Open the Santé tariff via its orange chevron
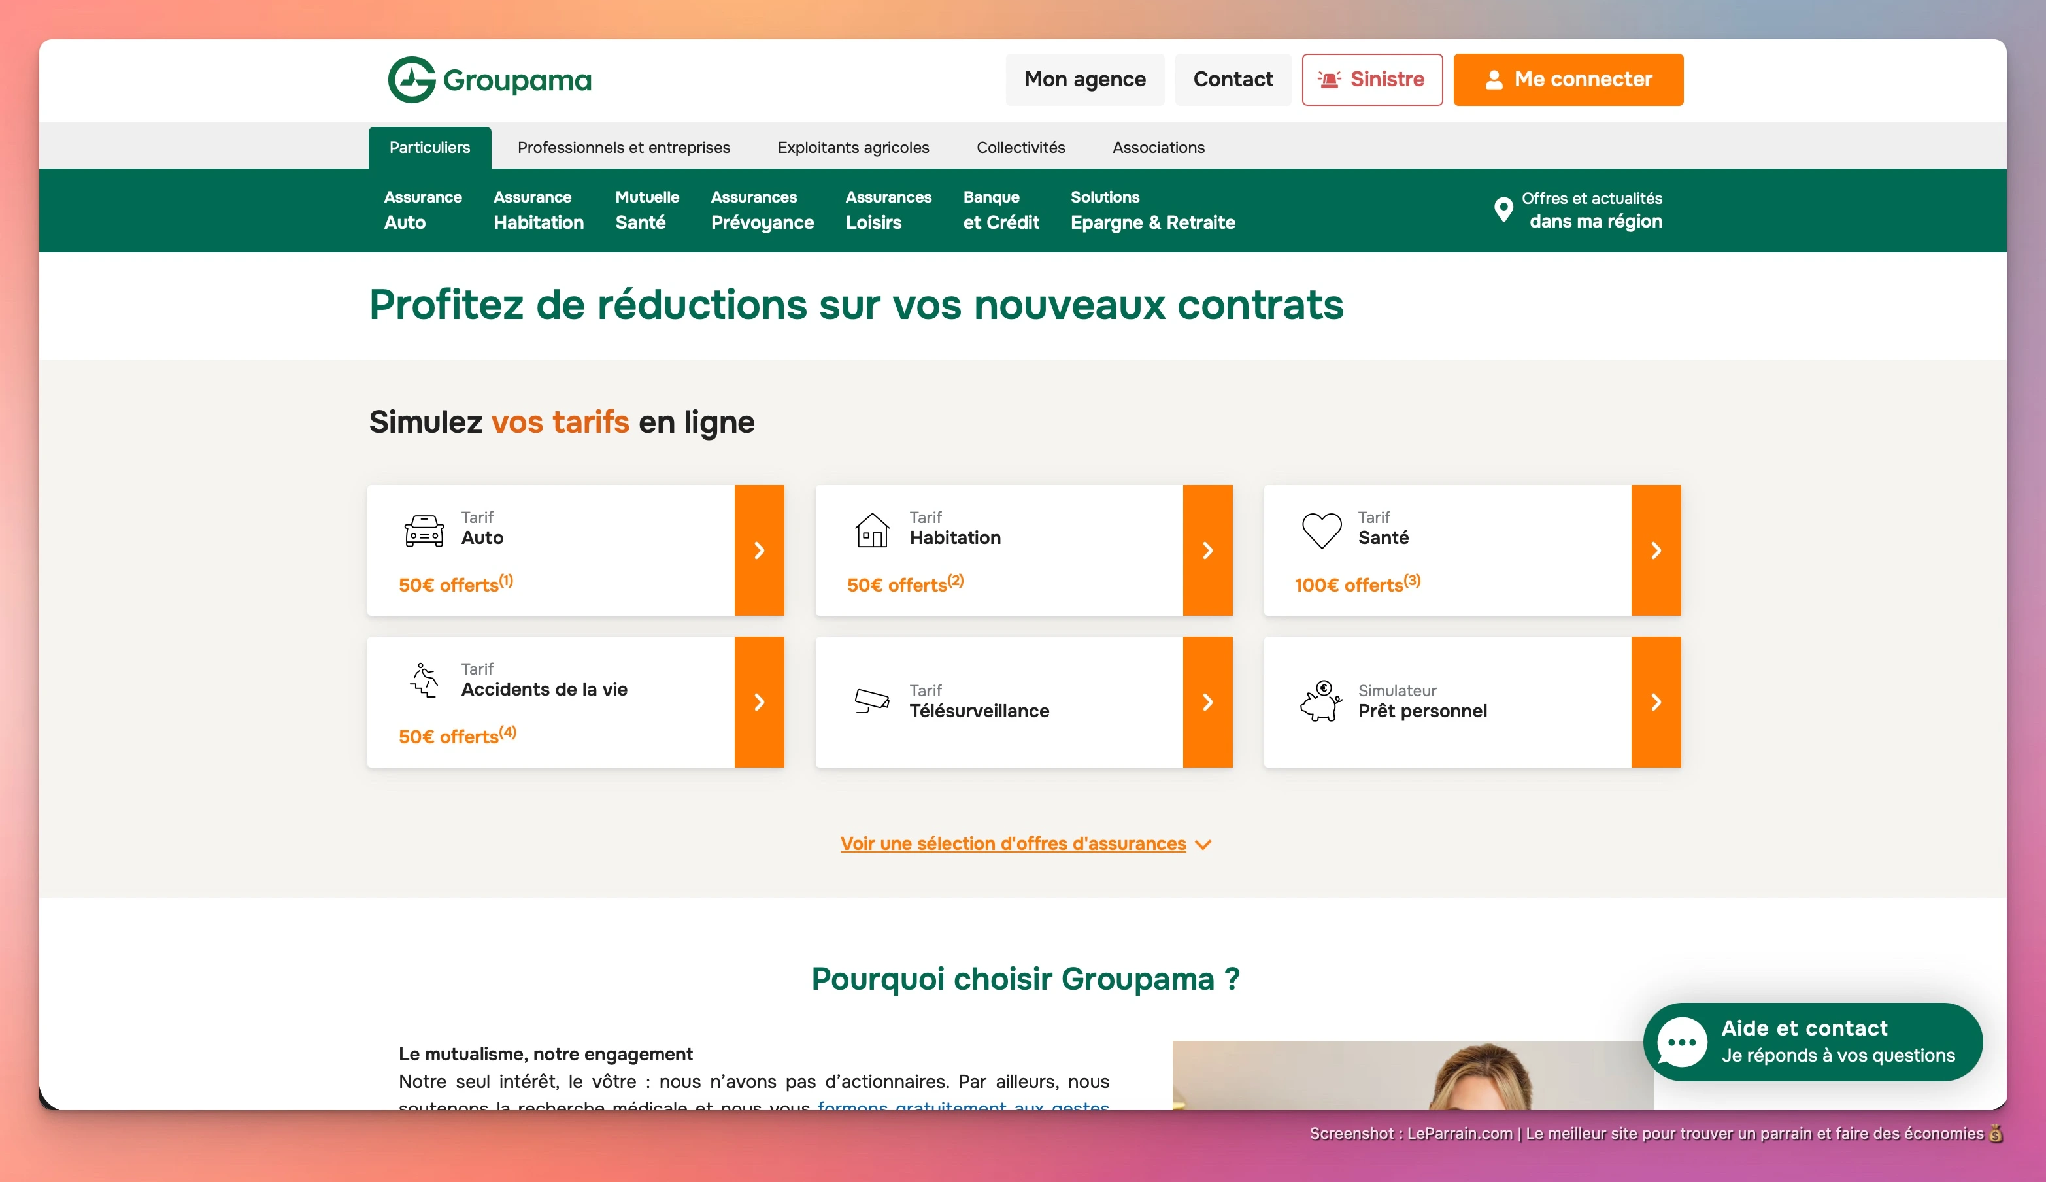This screenshot has width=2046, height=1182. pyautogui.click(x=1656, y=550)
